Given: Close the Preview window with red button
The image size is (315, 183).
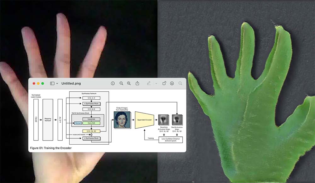Looking at the screenshot, I should [x=34, y=83].
